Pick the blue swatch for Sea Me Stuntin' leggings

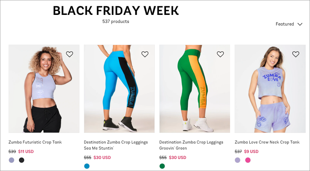[87, 166]
